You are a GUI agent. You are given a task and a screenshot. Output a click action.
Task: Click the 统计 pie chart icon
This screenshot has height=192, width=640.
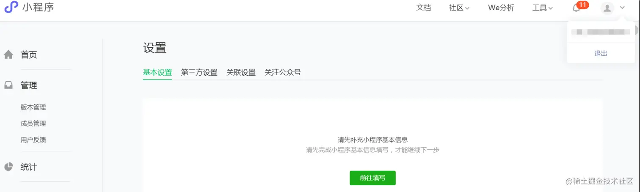8,167
